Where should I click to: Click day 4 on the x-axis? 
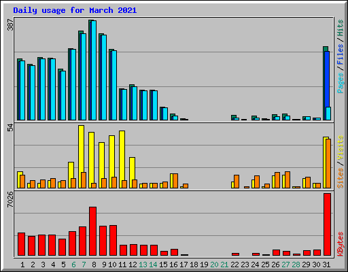(53, 265)
